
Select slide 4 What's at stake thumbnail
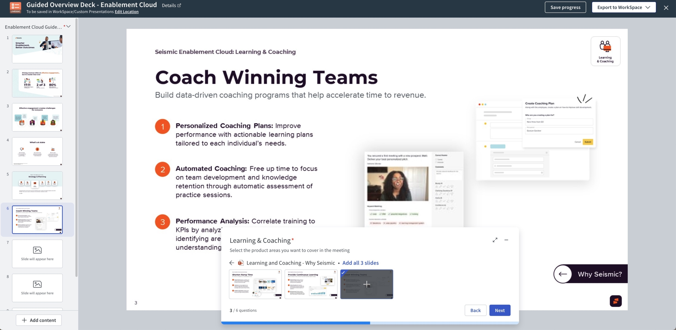(37, 152)
